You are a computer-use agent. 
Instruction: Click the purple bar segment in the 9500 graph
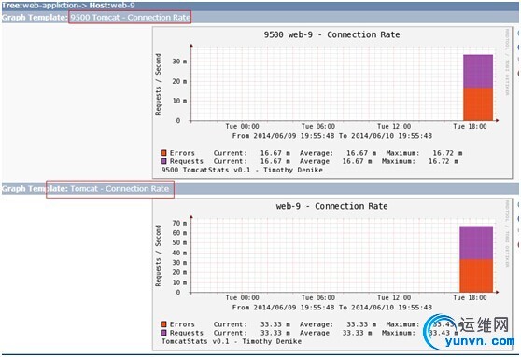point(478,72)
